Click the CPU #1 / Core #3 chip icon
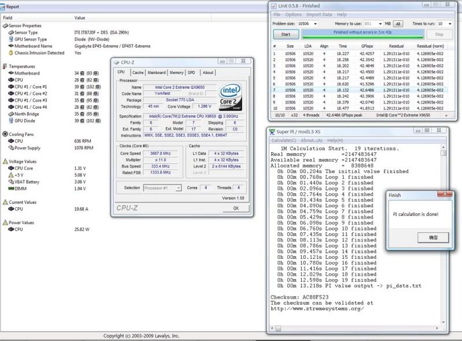 coord(11,100)
